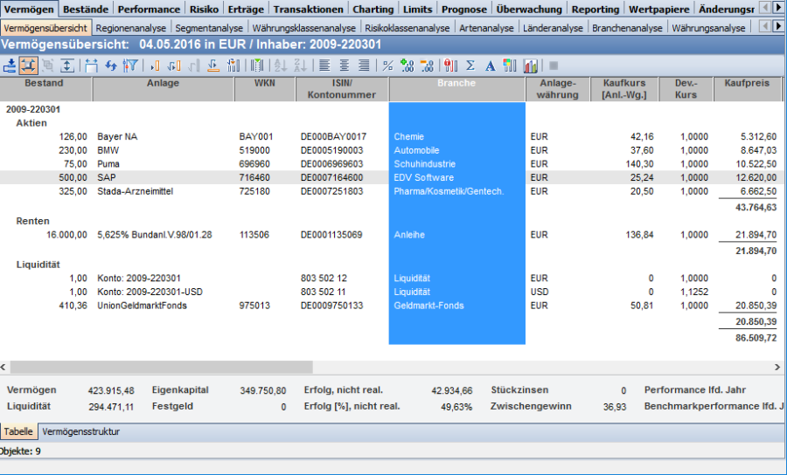Open the font settings 'A' icon
Viewport: 787px width, 475px height.
click(x=490, y=65)
